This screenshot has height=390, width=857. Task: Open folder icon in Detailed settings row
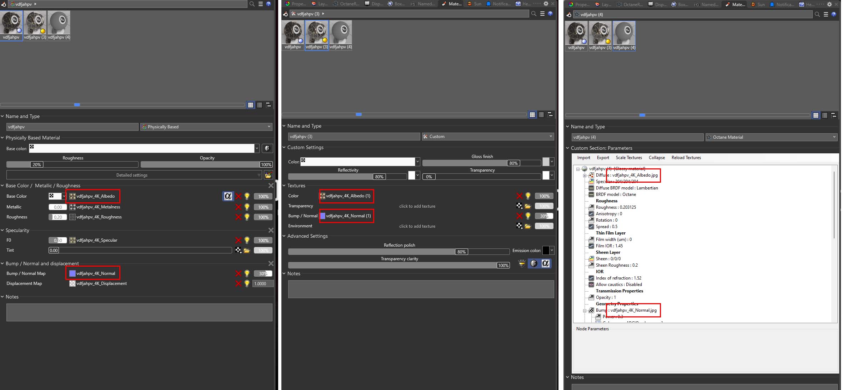268,175
